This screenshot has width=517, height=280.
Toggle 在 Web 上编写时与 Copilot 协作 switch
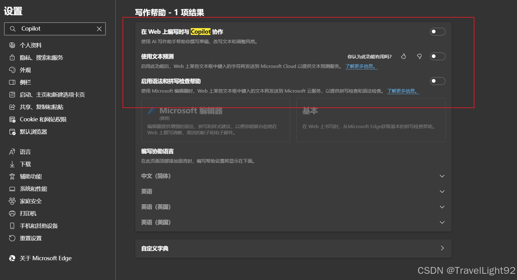pos(437,31)
